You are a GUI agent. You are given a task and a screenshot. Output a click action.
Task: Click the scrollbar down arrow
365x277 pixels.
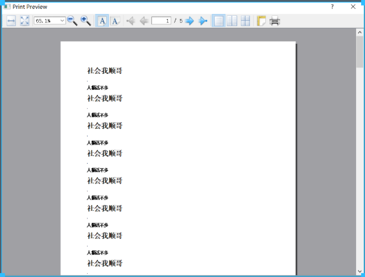pos(360,271)
